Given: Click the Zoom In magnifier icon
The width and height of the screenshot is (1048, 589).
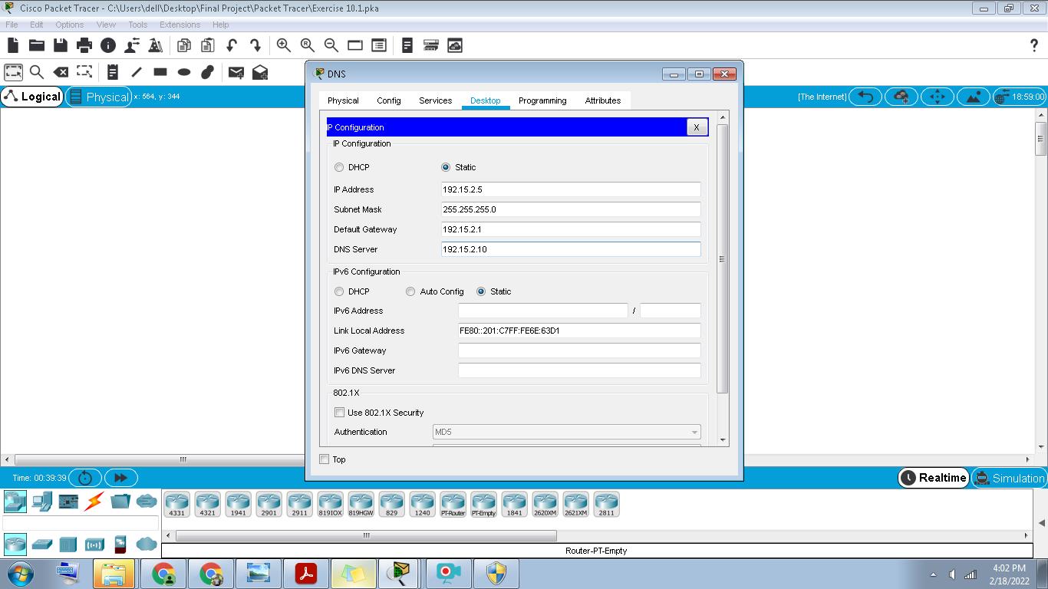Looking at the screenshot, I should (x=284, y=45).
